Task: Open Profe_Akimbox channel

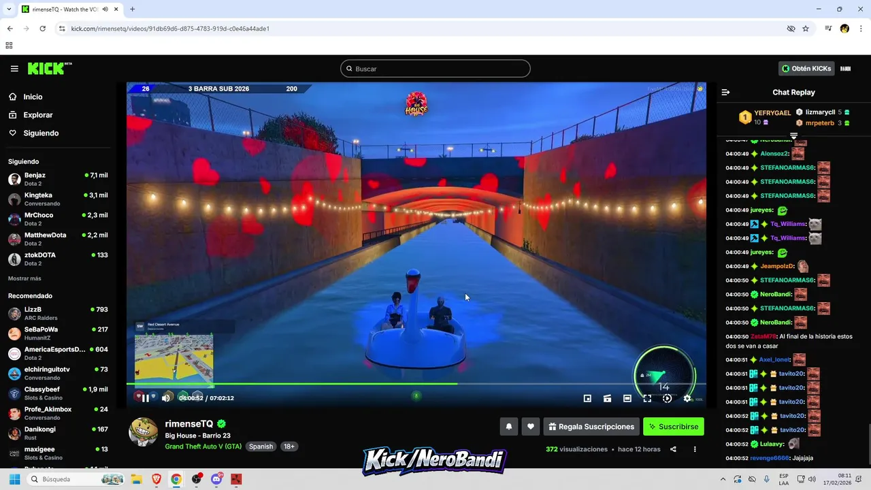Action: click(58, 414)
